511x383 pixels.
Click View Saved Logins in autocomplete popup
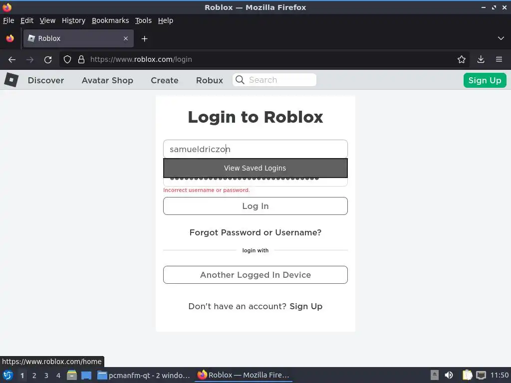(x=255, y=168)
